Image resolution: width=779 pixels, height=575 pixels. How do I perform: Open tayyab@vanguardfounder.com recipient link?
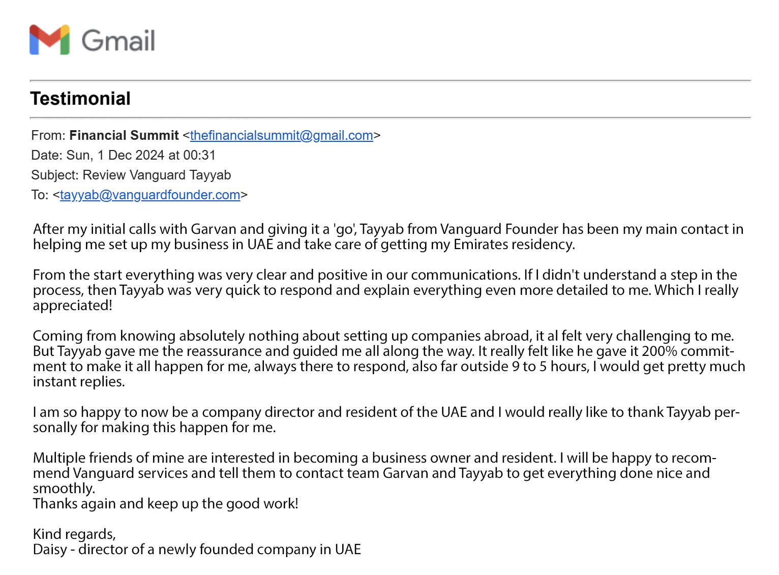coord(149,195)
